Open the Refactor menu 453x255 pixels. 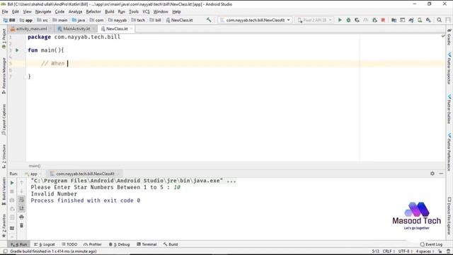[93, 11]
